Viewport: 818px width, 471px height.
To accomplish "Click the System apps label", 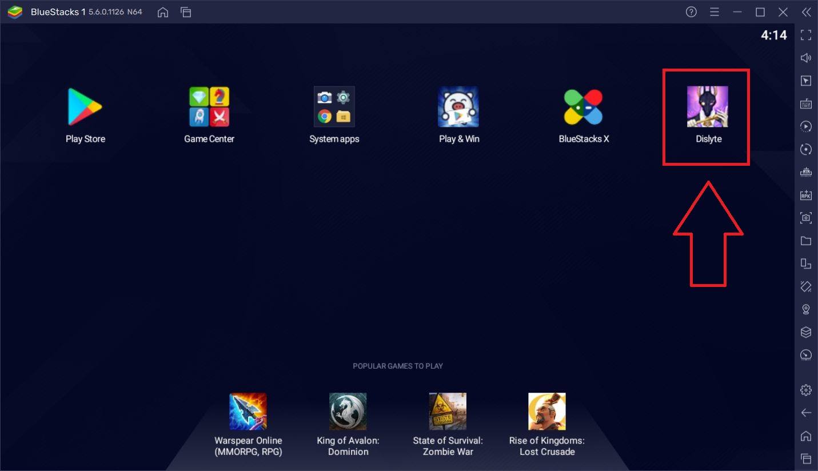I will pos(334,139).
